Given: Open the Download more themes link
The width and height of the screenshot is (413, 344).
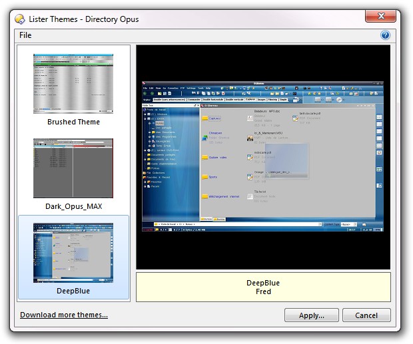Looking at the screenshot, I should tap(64, 315).
